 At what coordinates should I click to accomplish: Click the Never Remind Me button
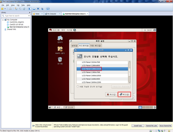coord(166,126)
